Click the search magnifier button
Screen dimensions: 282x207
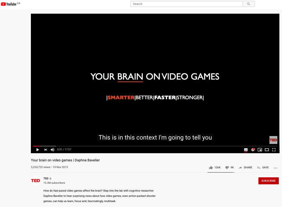(x=248, y=4)
